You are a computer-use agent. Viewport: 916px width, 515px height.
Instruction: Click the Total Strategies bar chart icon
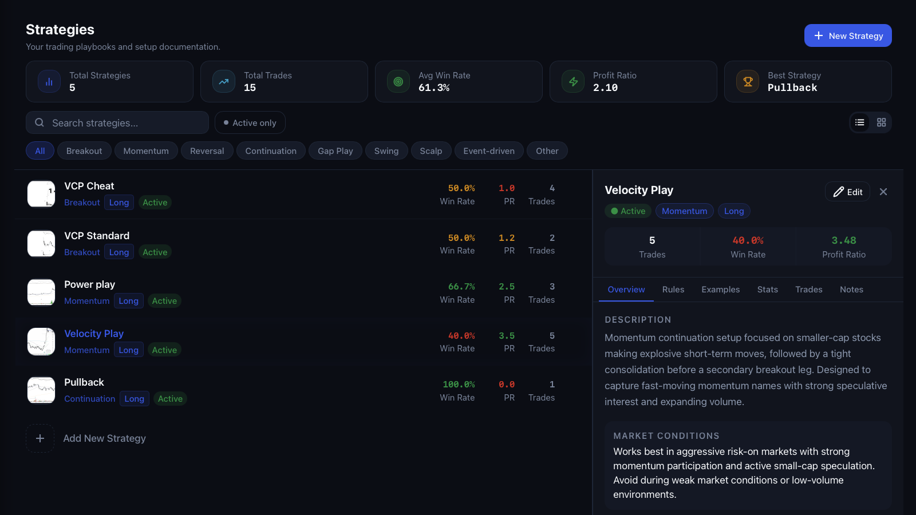pos(49,82)
